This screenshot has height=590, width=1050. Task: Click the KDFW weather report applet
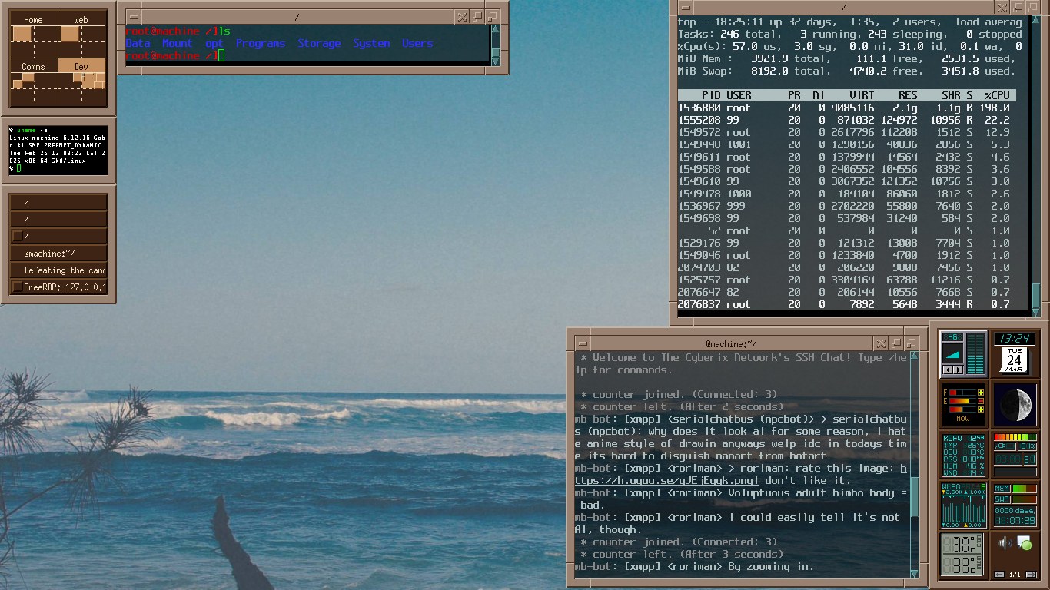point(963,456)
